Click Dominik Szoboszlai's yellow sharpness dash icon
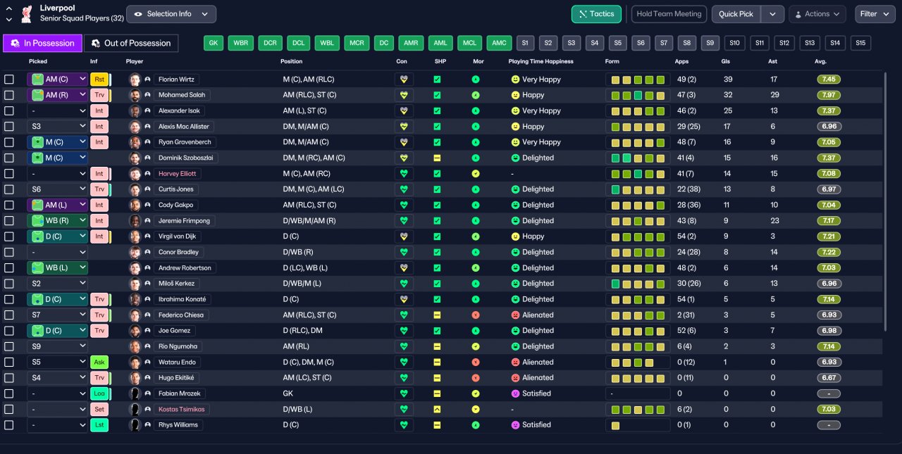Image resolution: width=902 pixels, height=454 pixels. pos(437,158)
